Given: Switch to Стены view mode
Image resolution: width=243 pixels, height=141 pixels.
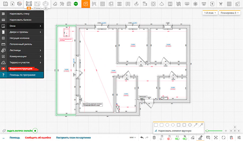Looking at the screenshot, I should pyautogui.click(x=37, y=5).
